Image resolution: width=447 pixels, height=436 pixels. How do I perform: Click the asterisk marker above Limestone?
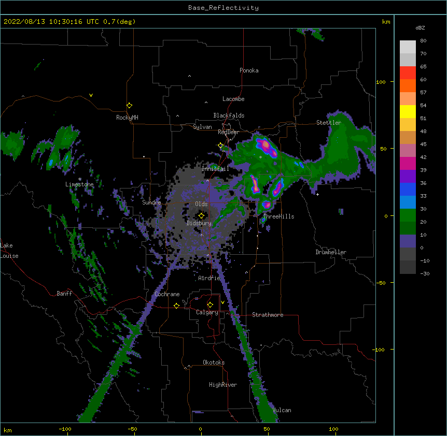coord(80,179)
